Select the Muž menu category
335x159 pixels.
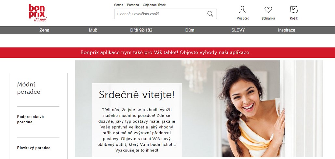(93, 30)
